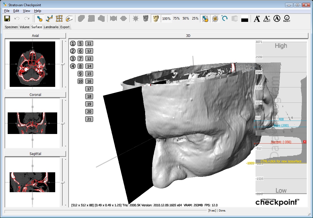The image size is (313, 218).
Task: Select the single landmark point tool
Action: pyautogui.click(x=40, y=19)
